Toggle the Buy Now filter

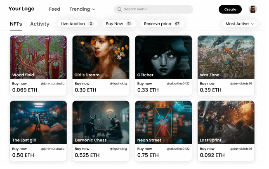click(x=119, y=23)
